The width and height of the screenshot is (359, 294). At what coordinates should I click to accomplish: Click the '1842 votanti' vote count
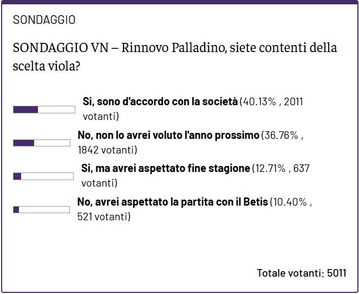pyautogui.click(x=107, y=150)
